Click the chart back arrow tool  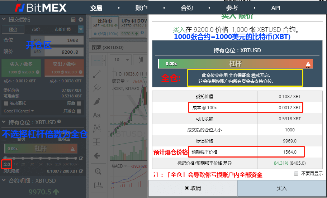click(x=97, y=156)
